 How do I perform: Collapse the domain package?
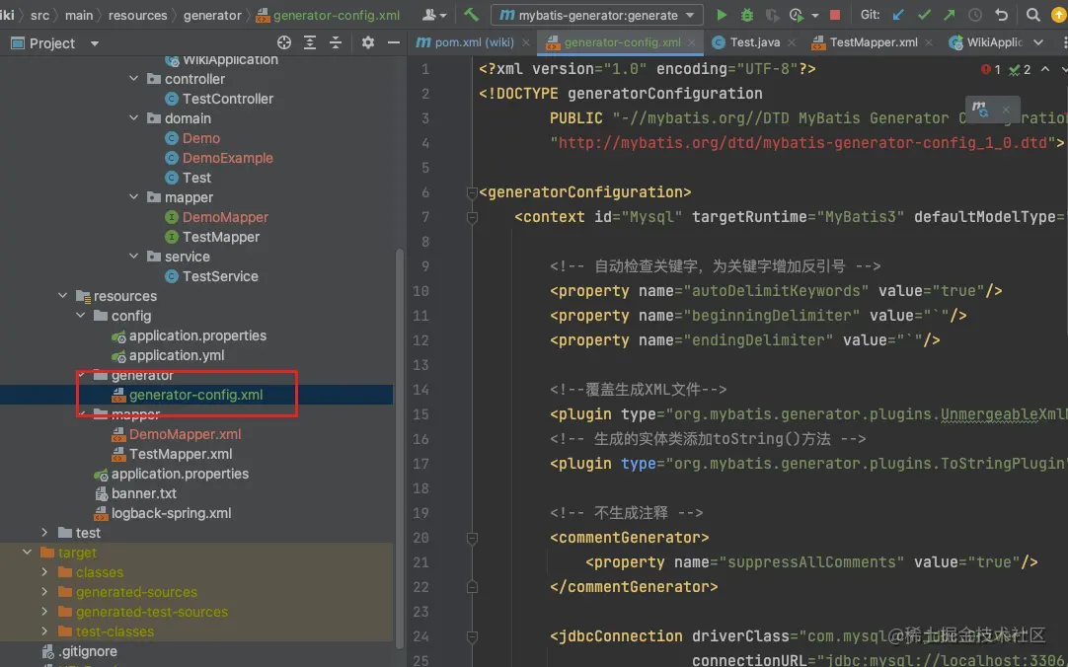(134, 118)
